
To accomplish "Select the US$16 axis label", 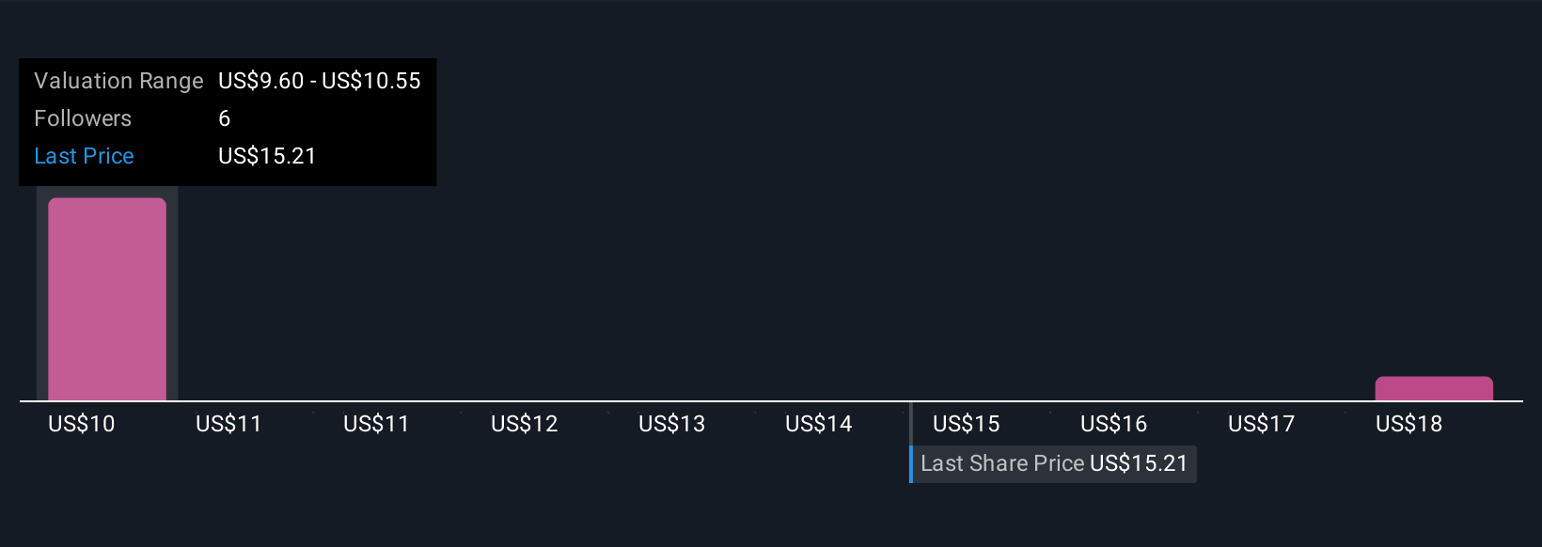I will 1114,424.
